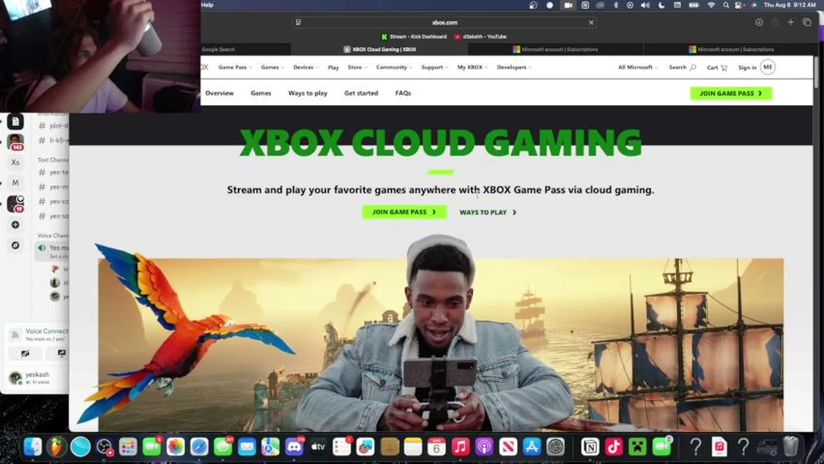
Task: Open the M server in Discord sidebar
Action: point(15,183)
